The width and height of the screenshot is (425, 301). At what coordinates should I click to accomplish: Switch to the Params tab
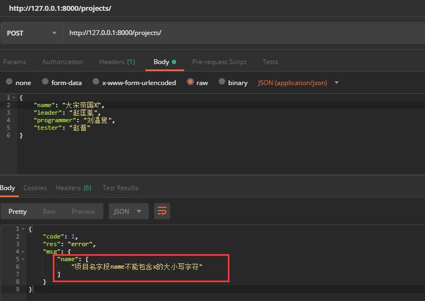click(15, 62)
